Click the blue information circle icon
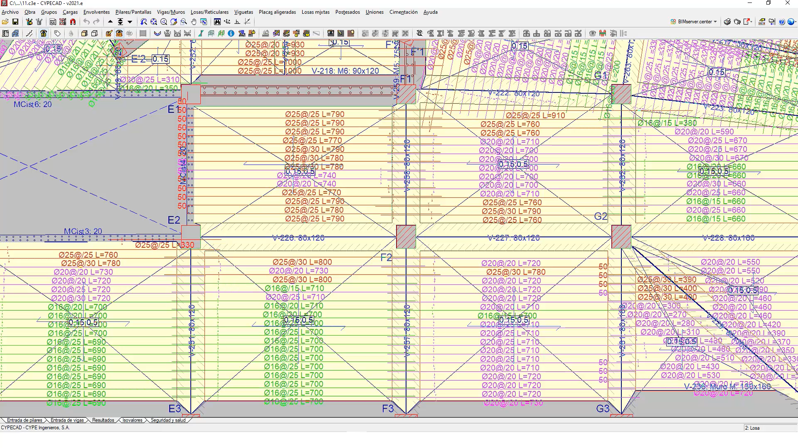798x448 pixels. coord(231,33)
